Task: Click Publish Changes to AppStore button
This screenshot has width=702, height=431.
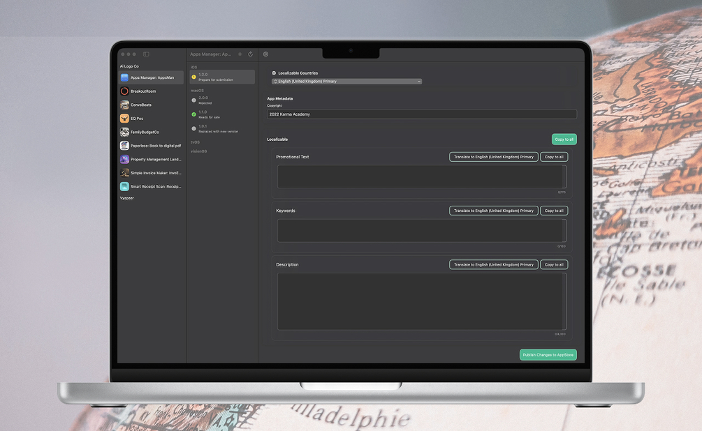Action: 548,354
